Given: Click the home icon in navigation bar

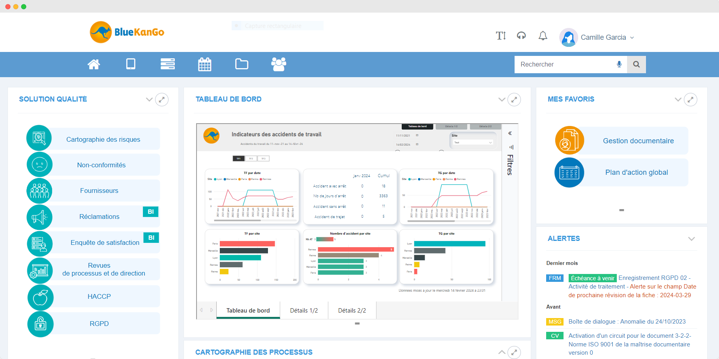Looking at the screenshot, I should [94, 64].
